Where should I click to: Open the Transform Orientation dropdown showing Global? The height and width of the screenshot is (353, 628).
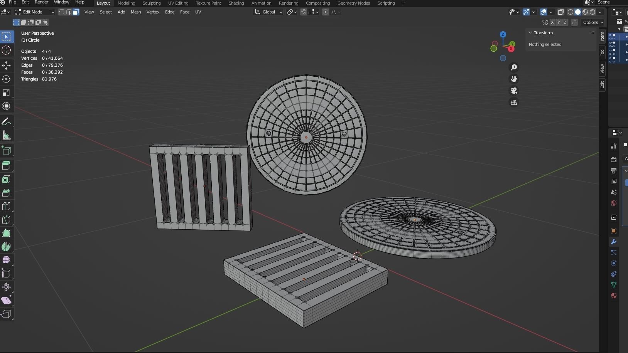point(268,12)
